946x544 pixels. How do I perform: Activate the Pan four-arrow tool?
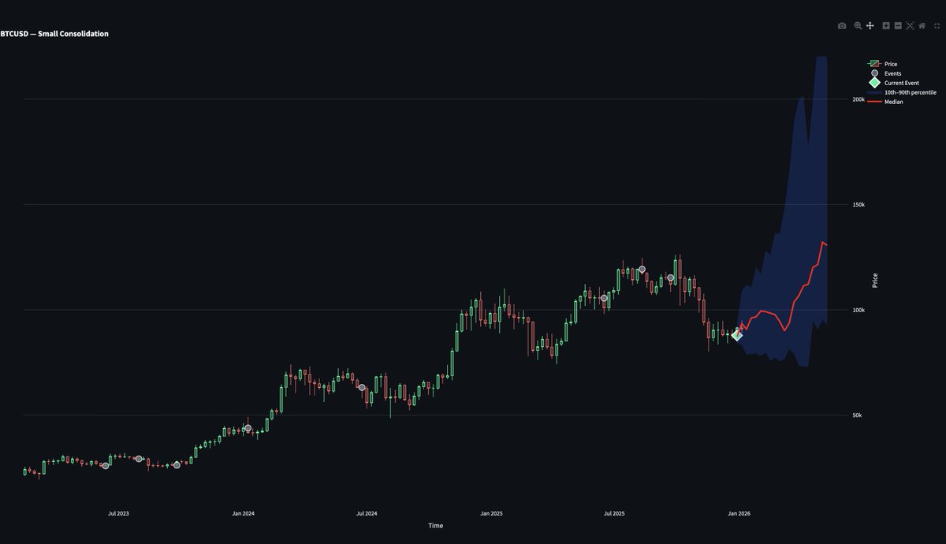870,26
